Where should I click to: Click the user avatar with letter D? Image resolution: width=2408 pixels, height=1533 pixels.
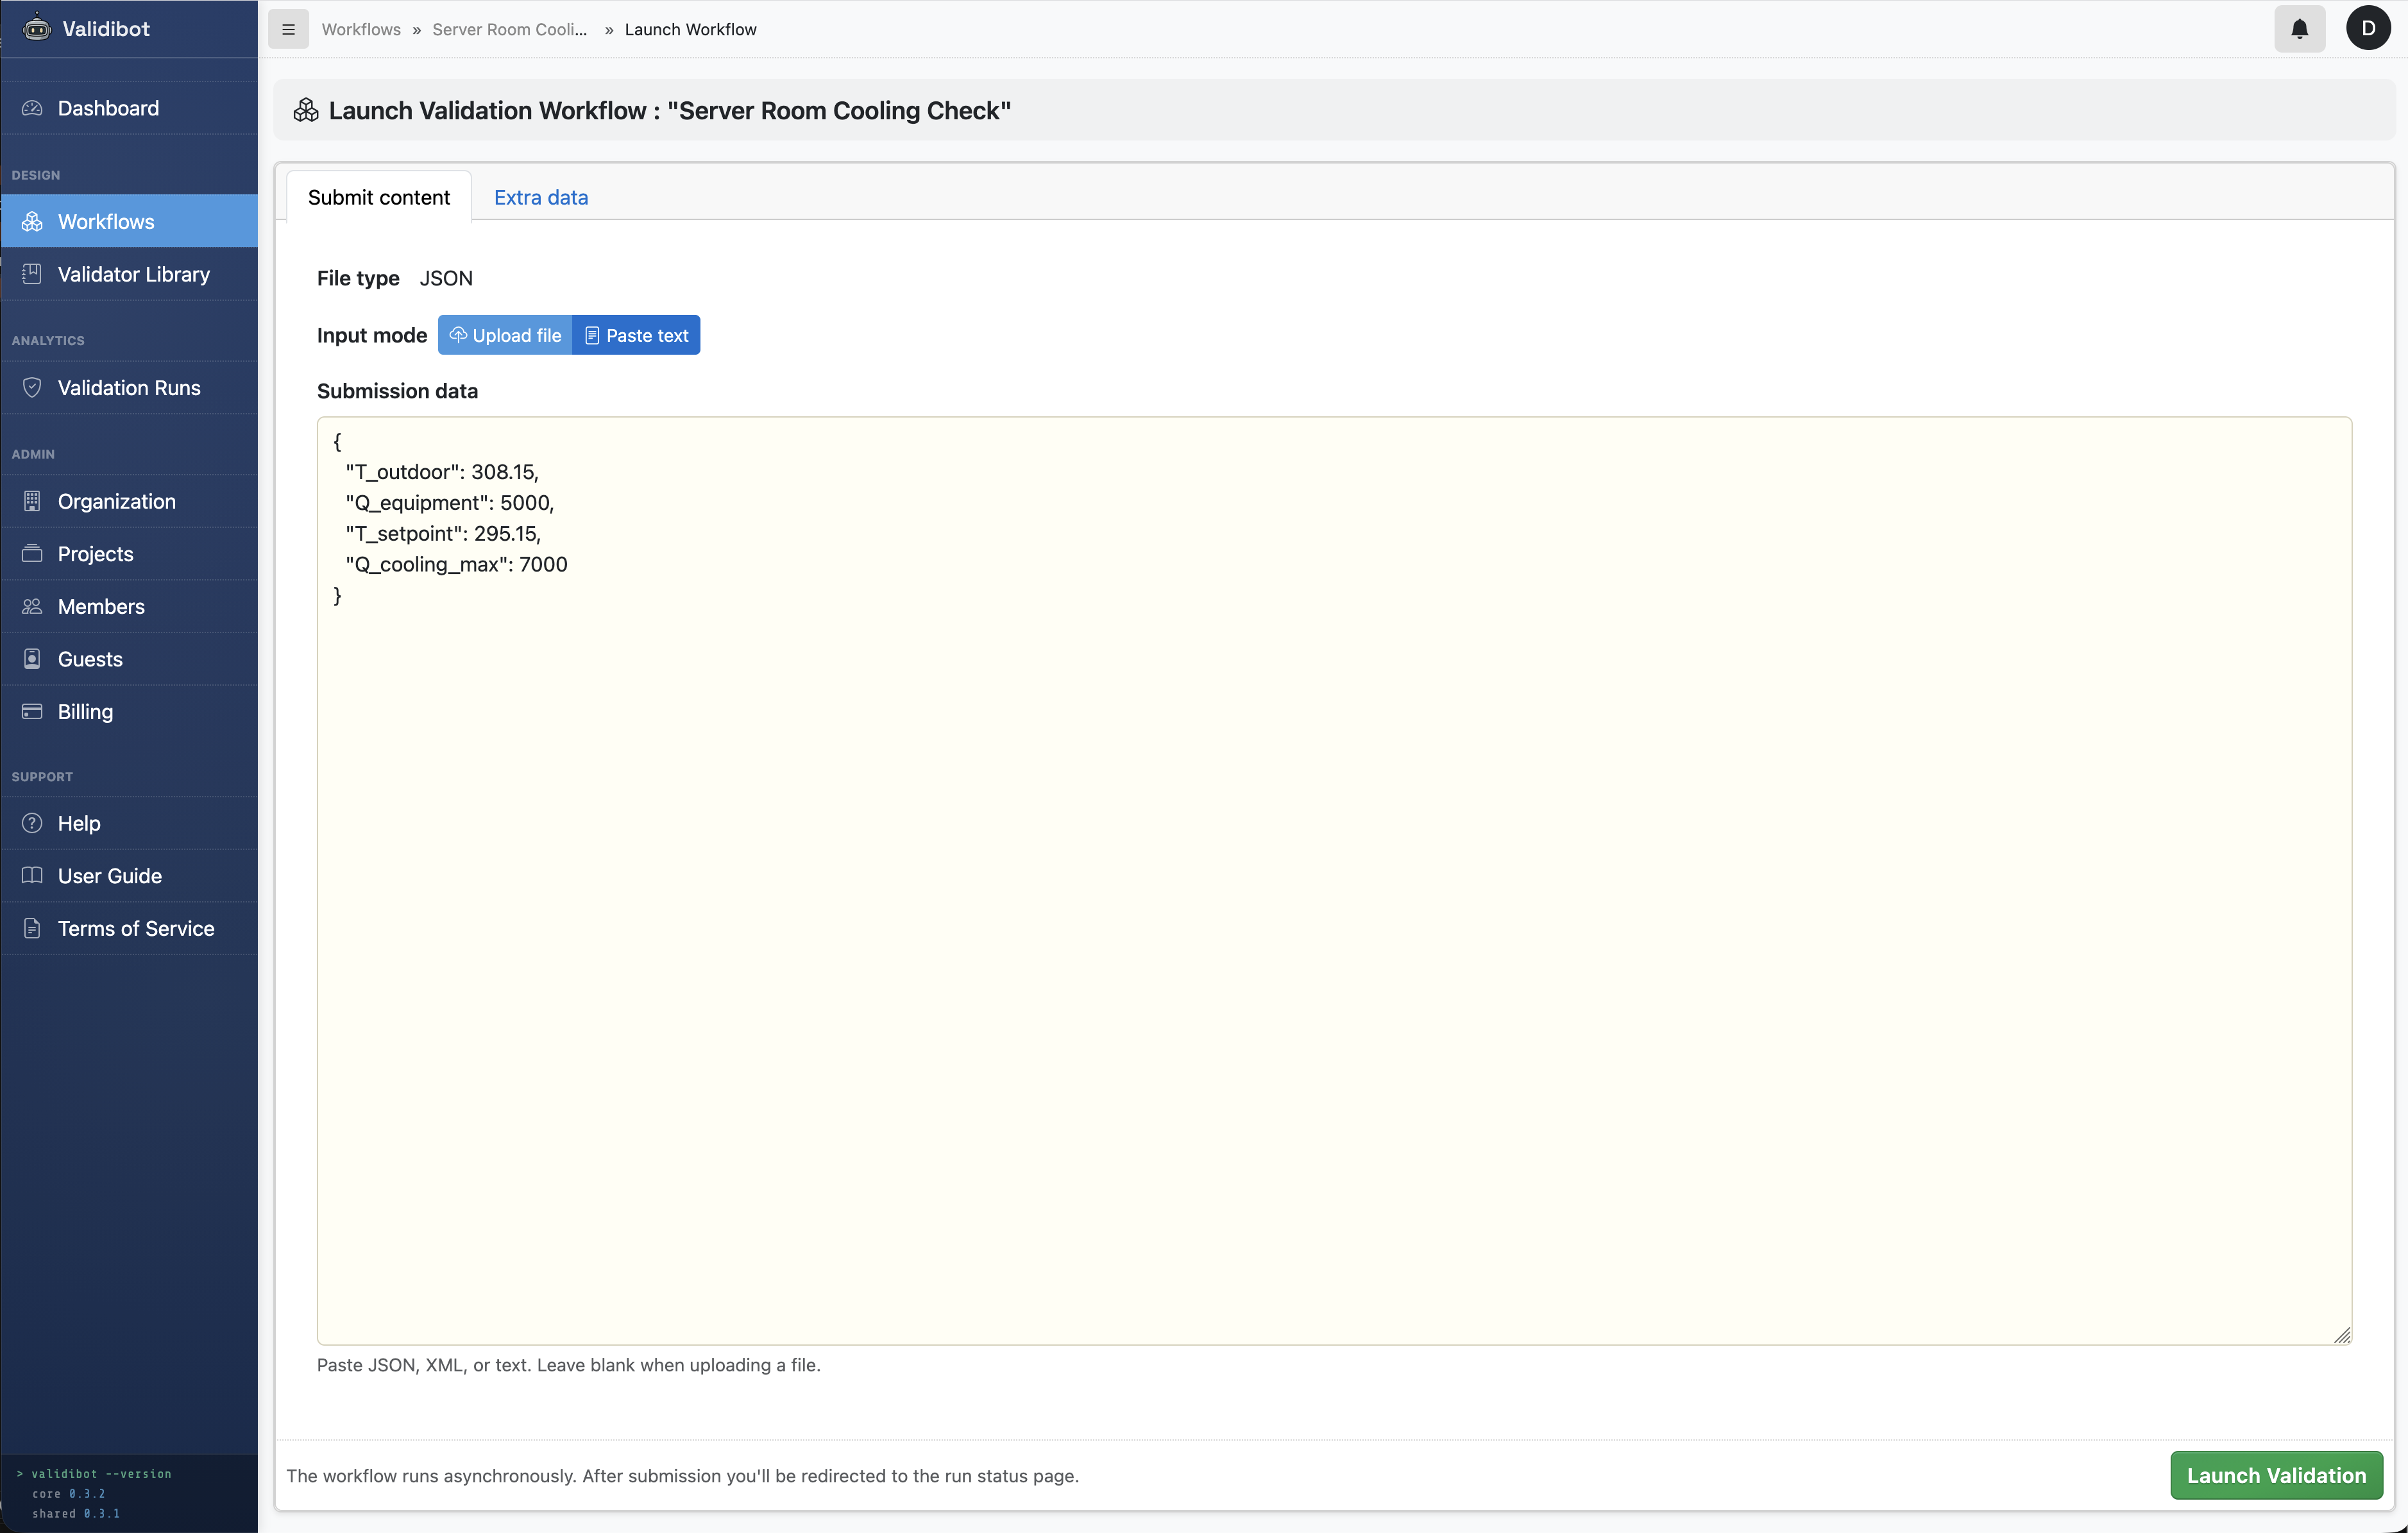point(2368,28)
